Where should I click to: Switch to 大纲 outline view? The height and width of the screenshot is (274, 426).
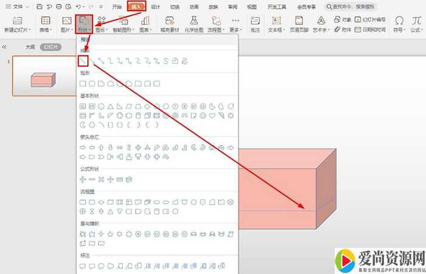(30, 47)
